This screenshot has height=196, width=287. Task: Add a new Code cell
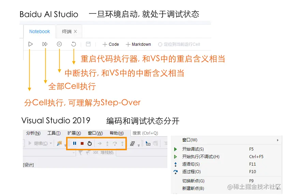pyautogui.click(x=111, y=44)
